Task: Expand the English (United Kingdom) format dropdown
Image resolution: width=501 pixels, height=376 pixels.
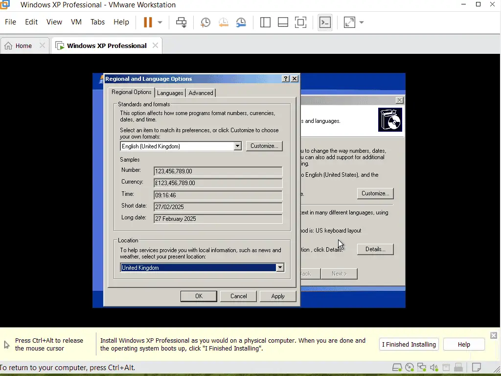Action: [237, 146]
